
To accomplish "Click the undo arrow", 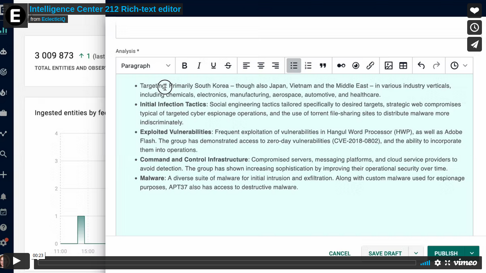I will [x=421, y=65].
